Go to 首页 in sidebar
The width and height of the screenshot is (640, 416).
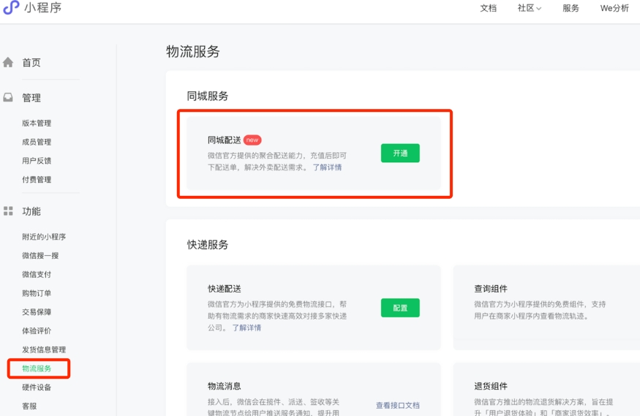pos(31,62)
